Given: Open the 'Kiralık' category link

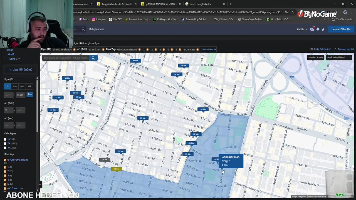Looking at the screenshot, I should pyautogui.click(x=11, y=54).
